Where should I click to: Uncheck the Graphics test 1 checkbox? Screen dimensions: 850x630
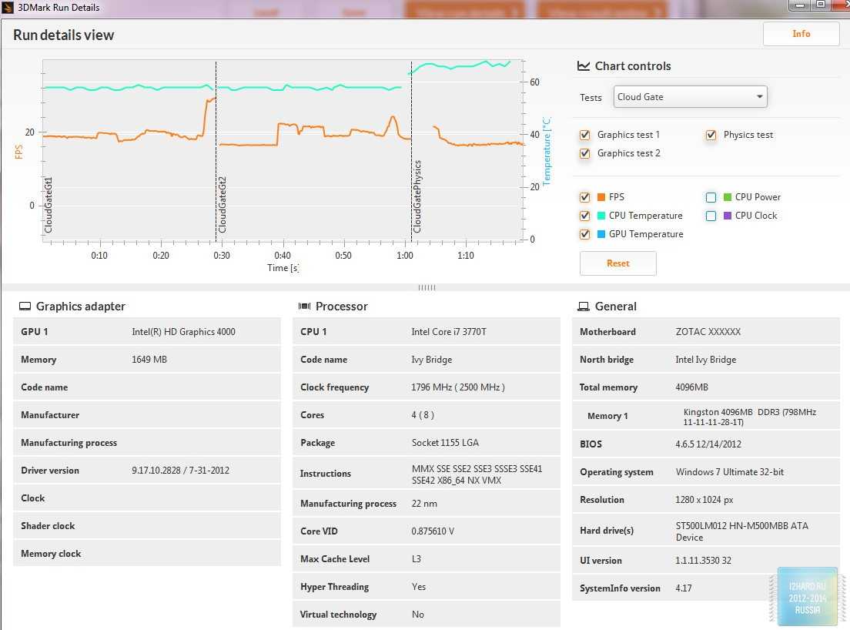[x=585, y=135]
